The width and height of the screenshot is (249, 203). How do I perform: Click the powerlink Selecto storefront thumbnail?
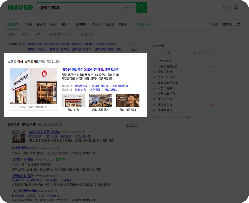(x=19, y=136)
